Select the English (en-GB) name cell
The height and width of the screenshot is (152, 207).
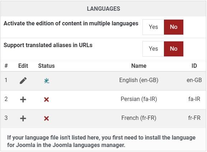coord(139,80)
